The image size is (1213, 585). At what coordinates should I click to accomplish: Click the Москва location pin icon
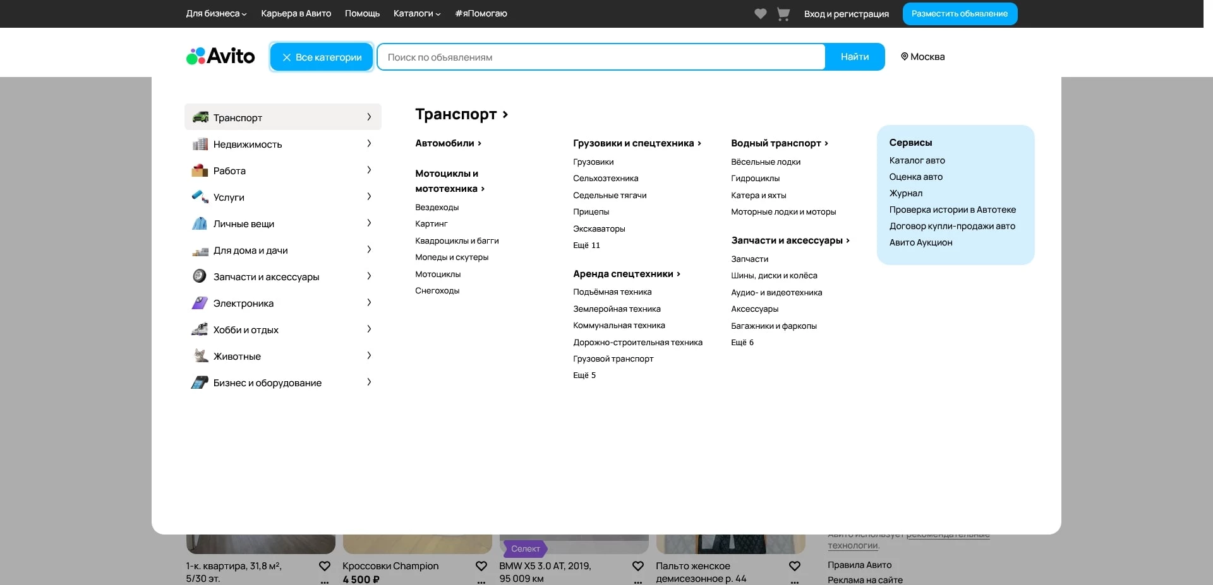pyautogui.click(x=904, y=57)
